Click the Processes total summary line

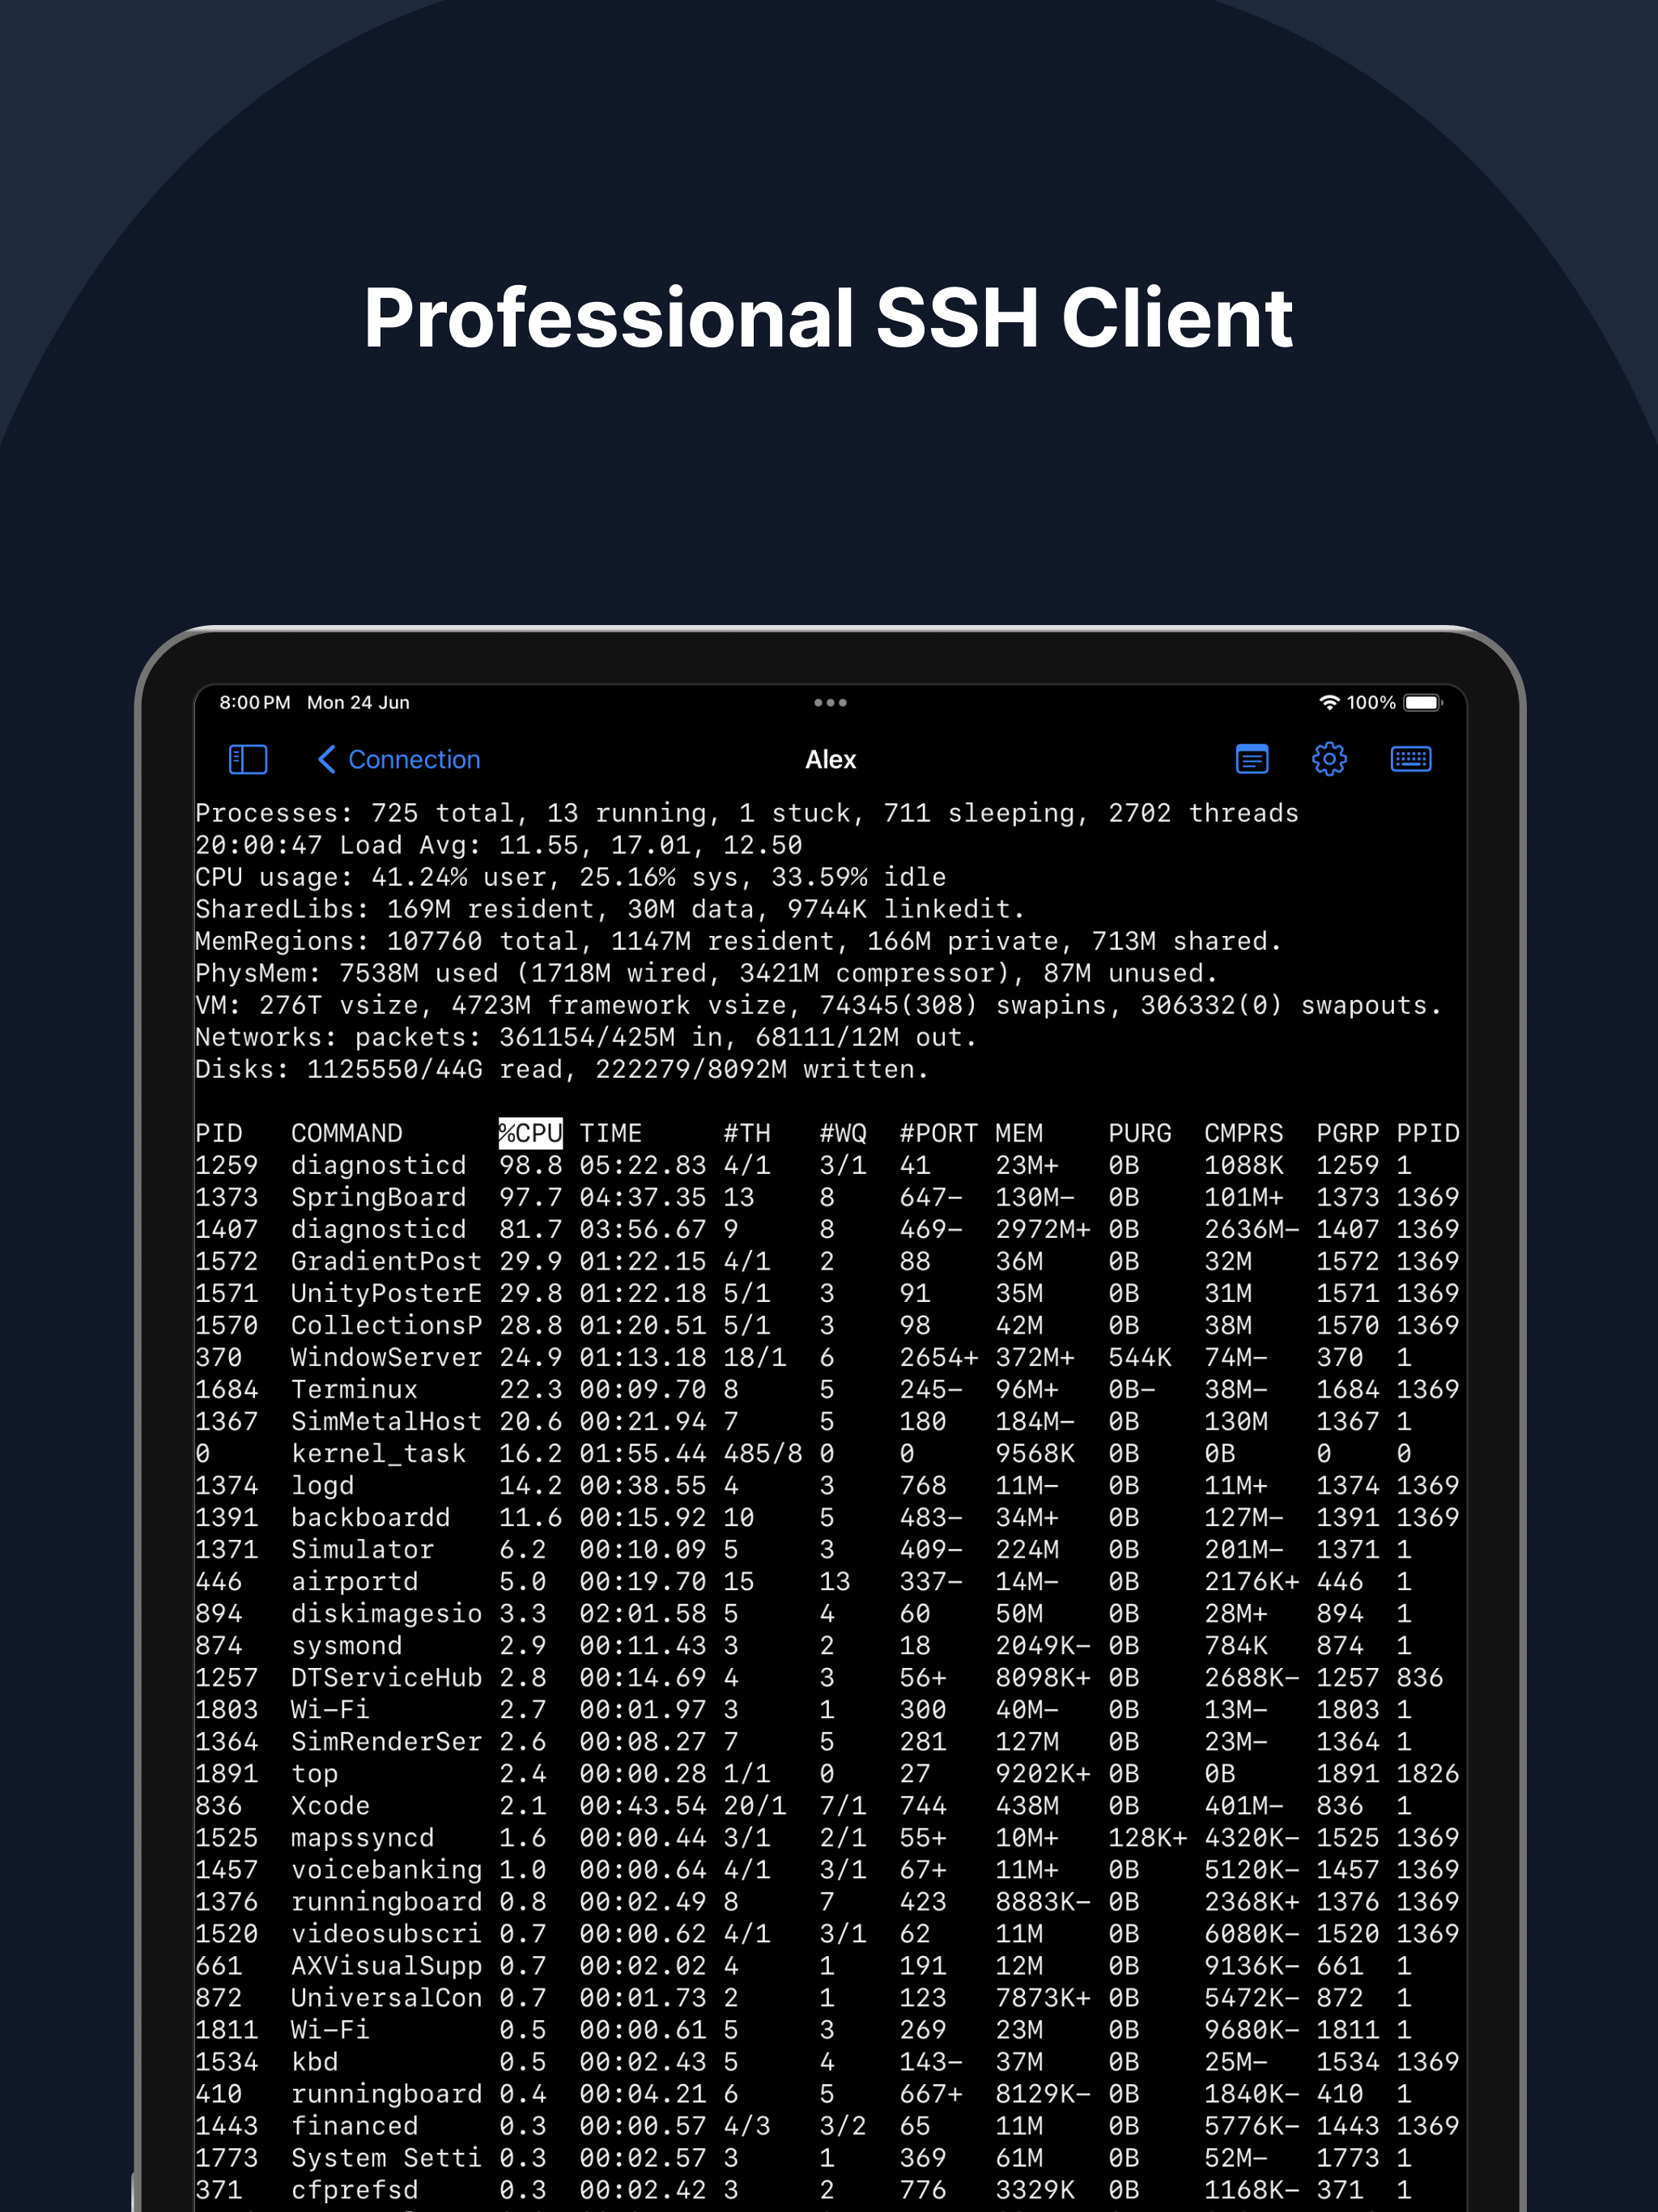coord(747,813)
